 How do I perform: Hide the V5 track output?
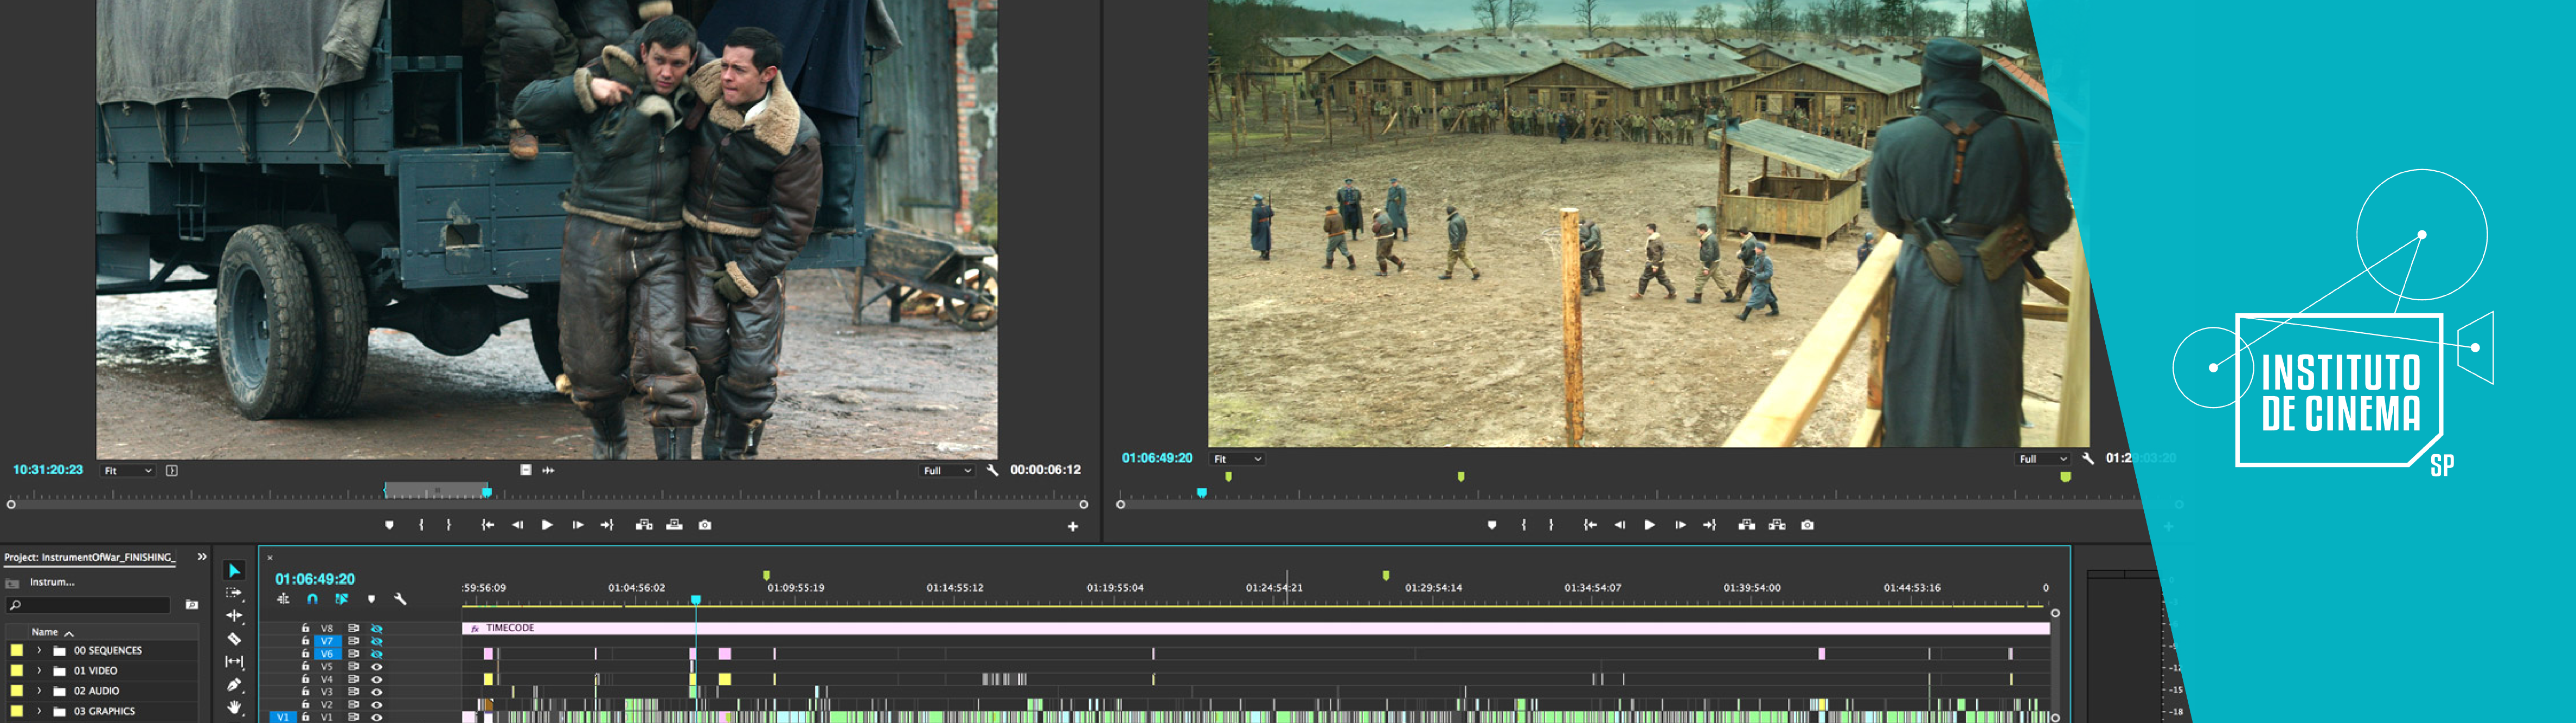pyautogui.click(x=377, y=666)
